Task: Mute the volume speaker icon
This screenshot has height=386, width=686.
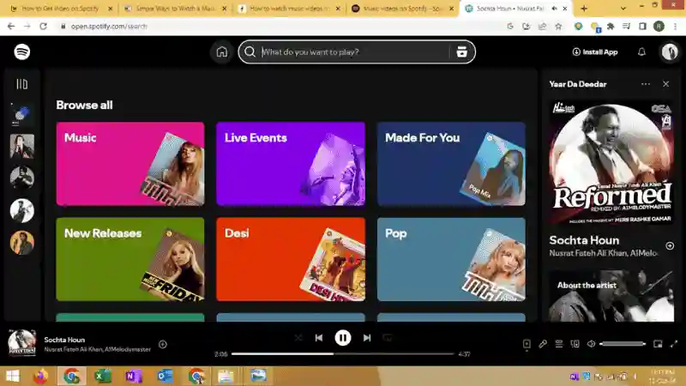Action: (x=591, y=344)
